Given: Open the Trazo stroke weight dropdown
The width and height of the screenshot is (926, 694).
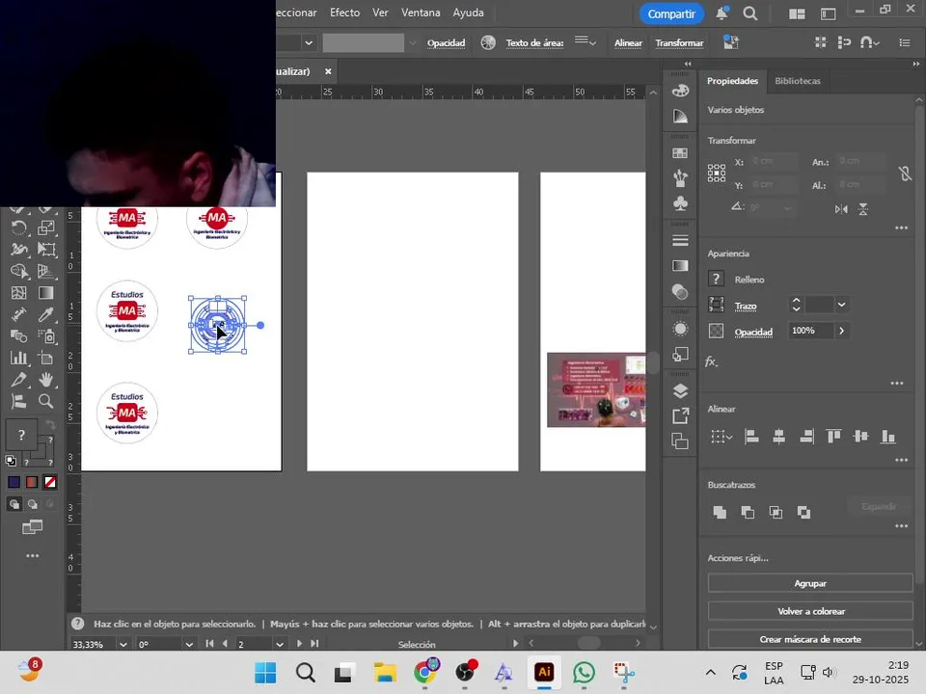Looking at the screenshot, I should tap(841, 305).
